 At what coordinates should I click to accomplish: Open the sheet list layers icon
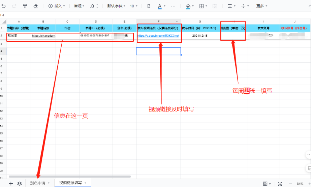coord(20,183)
